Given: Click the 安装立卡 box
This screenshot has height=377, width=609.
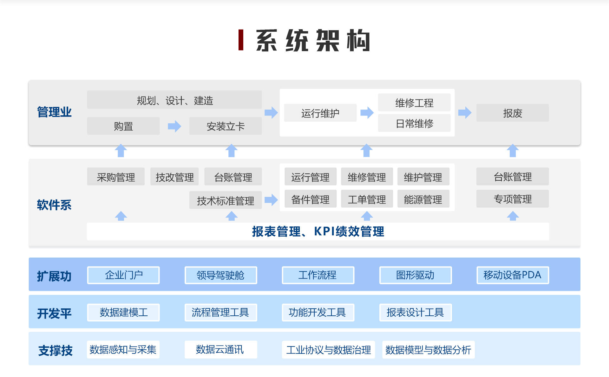Looking at the screenshot, I should 226,126.
